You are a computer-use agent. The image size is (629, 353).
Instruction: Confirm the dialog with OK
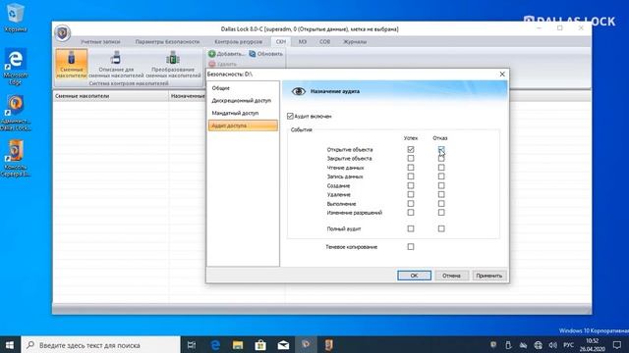[414, 276]
